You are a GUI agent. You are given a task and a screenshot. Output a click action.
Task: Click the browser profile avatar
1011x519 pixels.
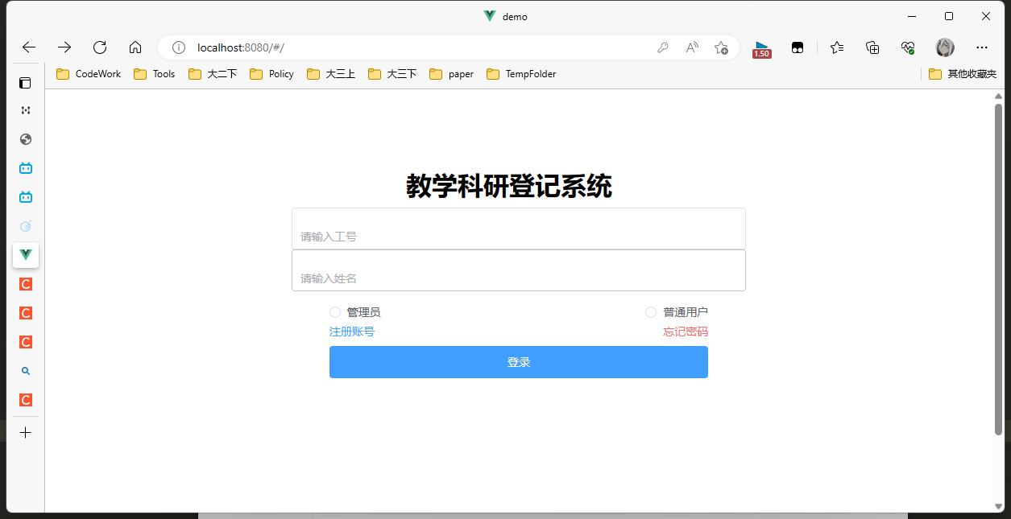pos(944,47)
